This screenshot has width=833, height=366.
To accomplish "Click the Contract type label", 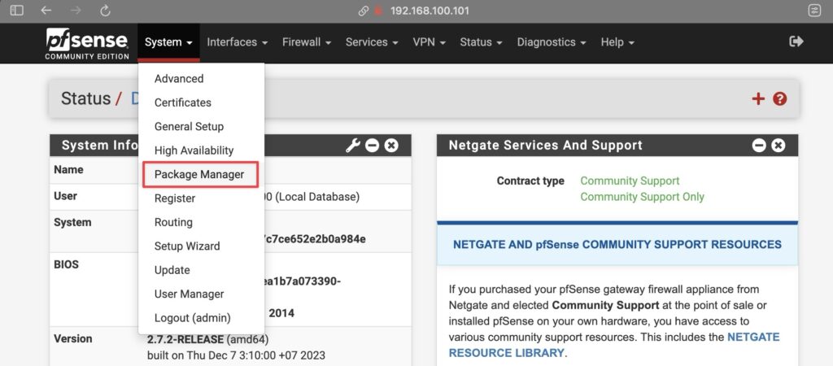I will coord(530,181).
